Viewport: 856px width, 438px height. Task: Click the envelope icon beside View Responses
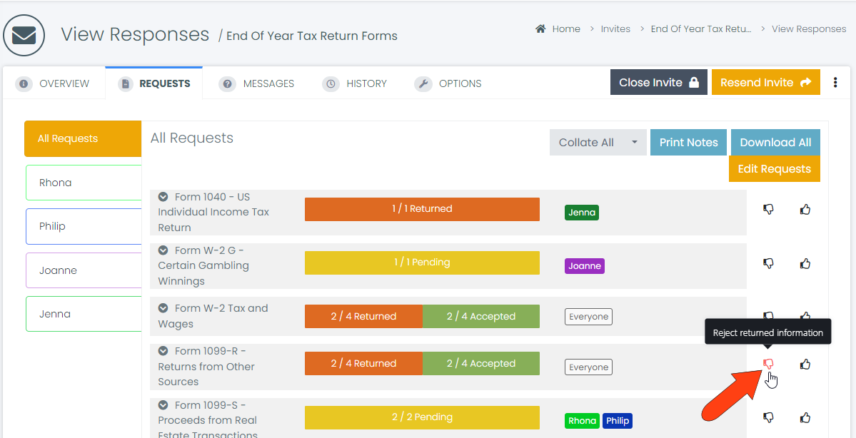[24, 35]
